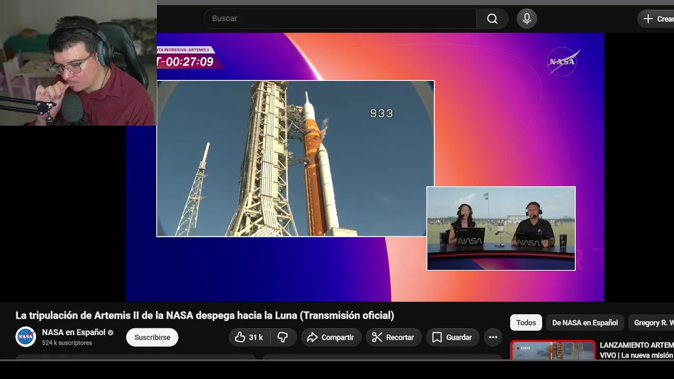Click the streamer webcam overlay
The width and height of the screenshot is (674, 379).
click(x=78, y=63)
